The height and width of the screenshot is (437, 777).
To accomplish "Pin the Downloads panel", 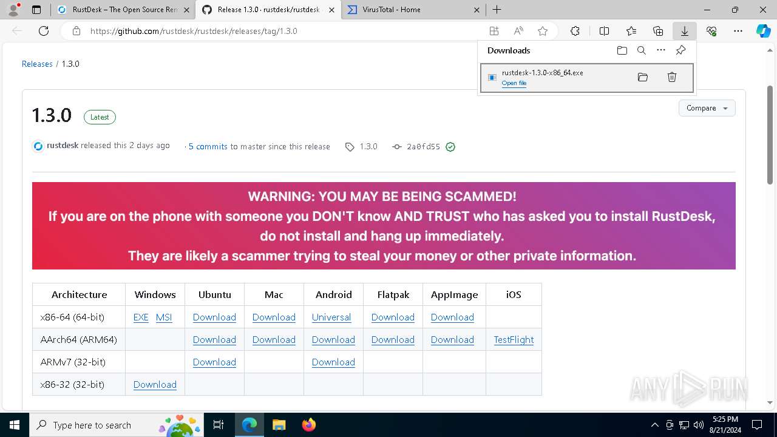I will [x=680, y=50].
